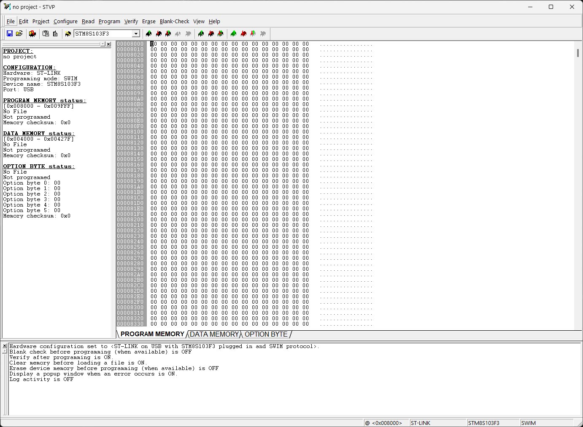Open the Help menu

tap(214, 21)
